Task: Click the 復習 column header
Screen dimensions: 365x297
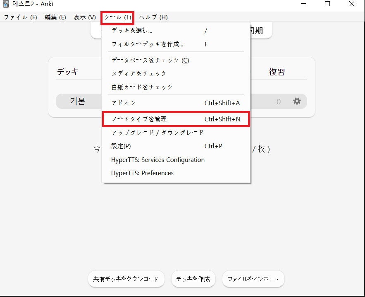Action: pos(277,72)
